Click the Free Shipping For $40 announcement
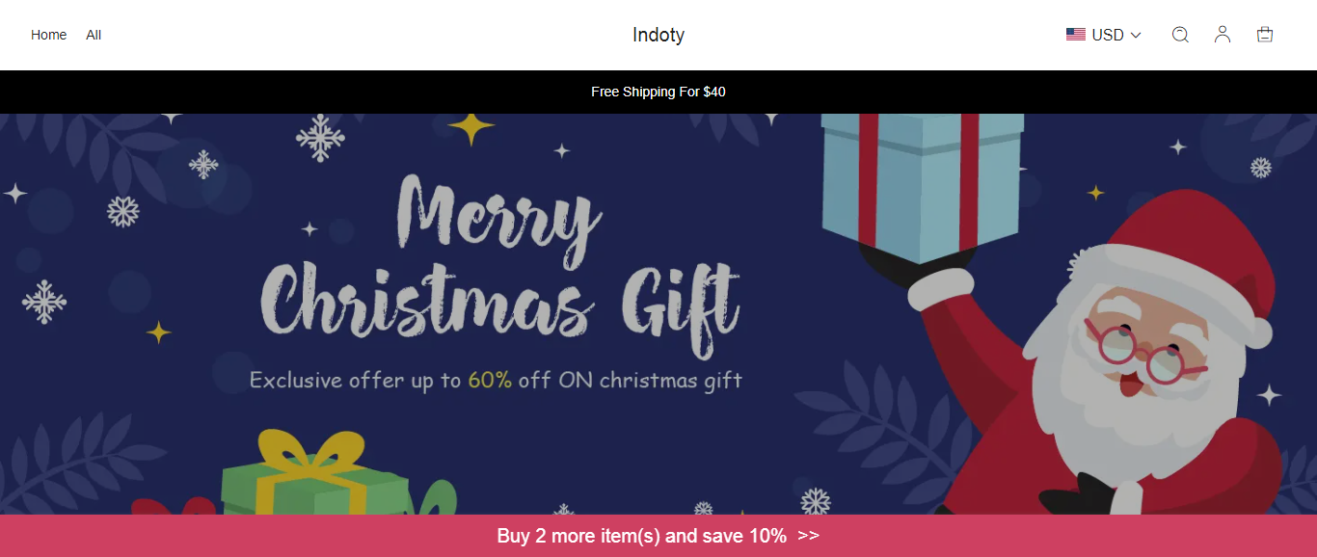 pos(658,92)
